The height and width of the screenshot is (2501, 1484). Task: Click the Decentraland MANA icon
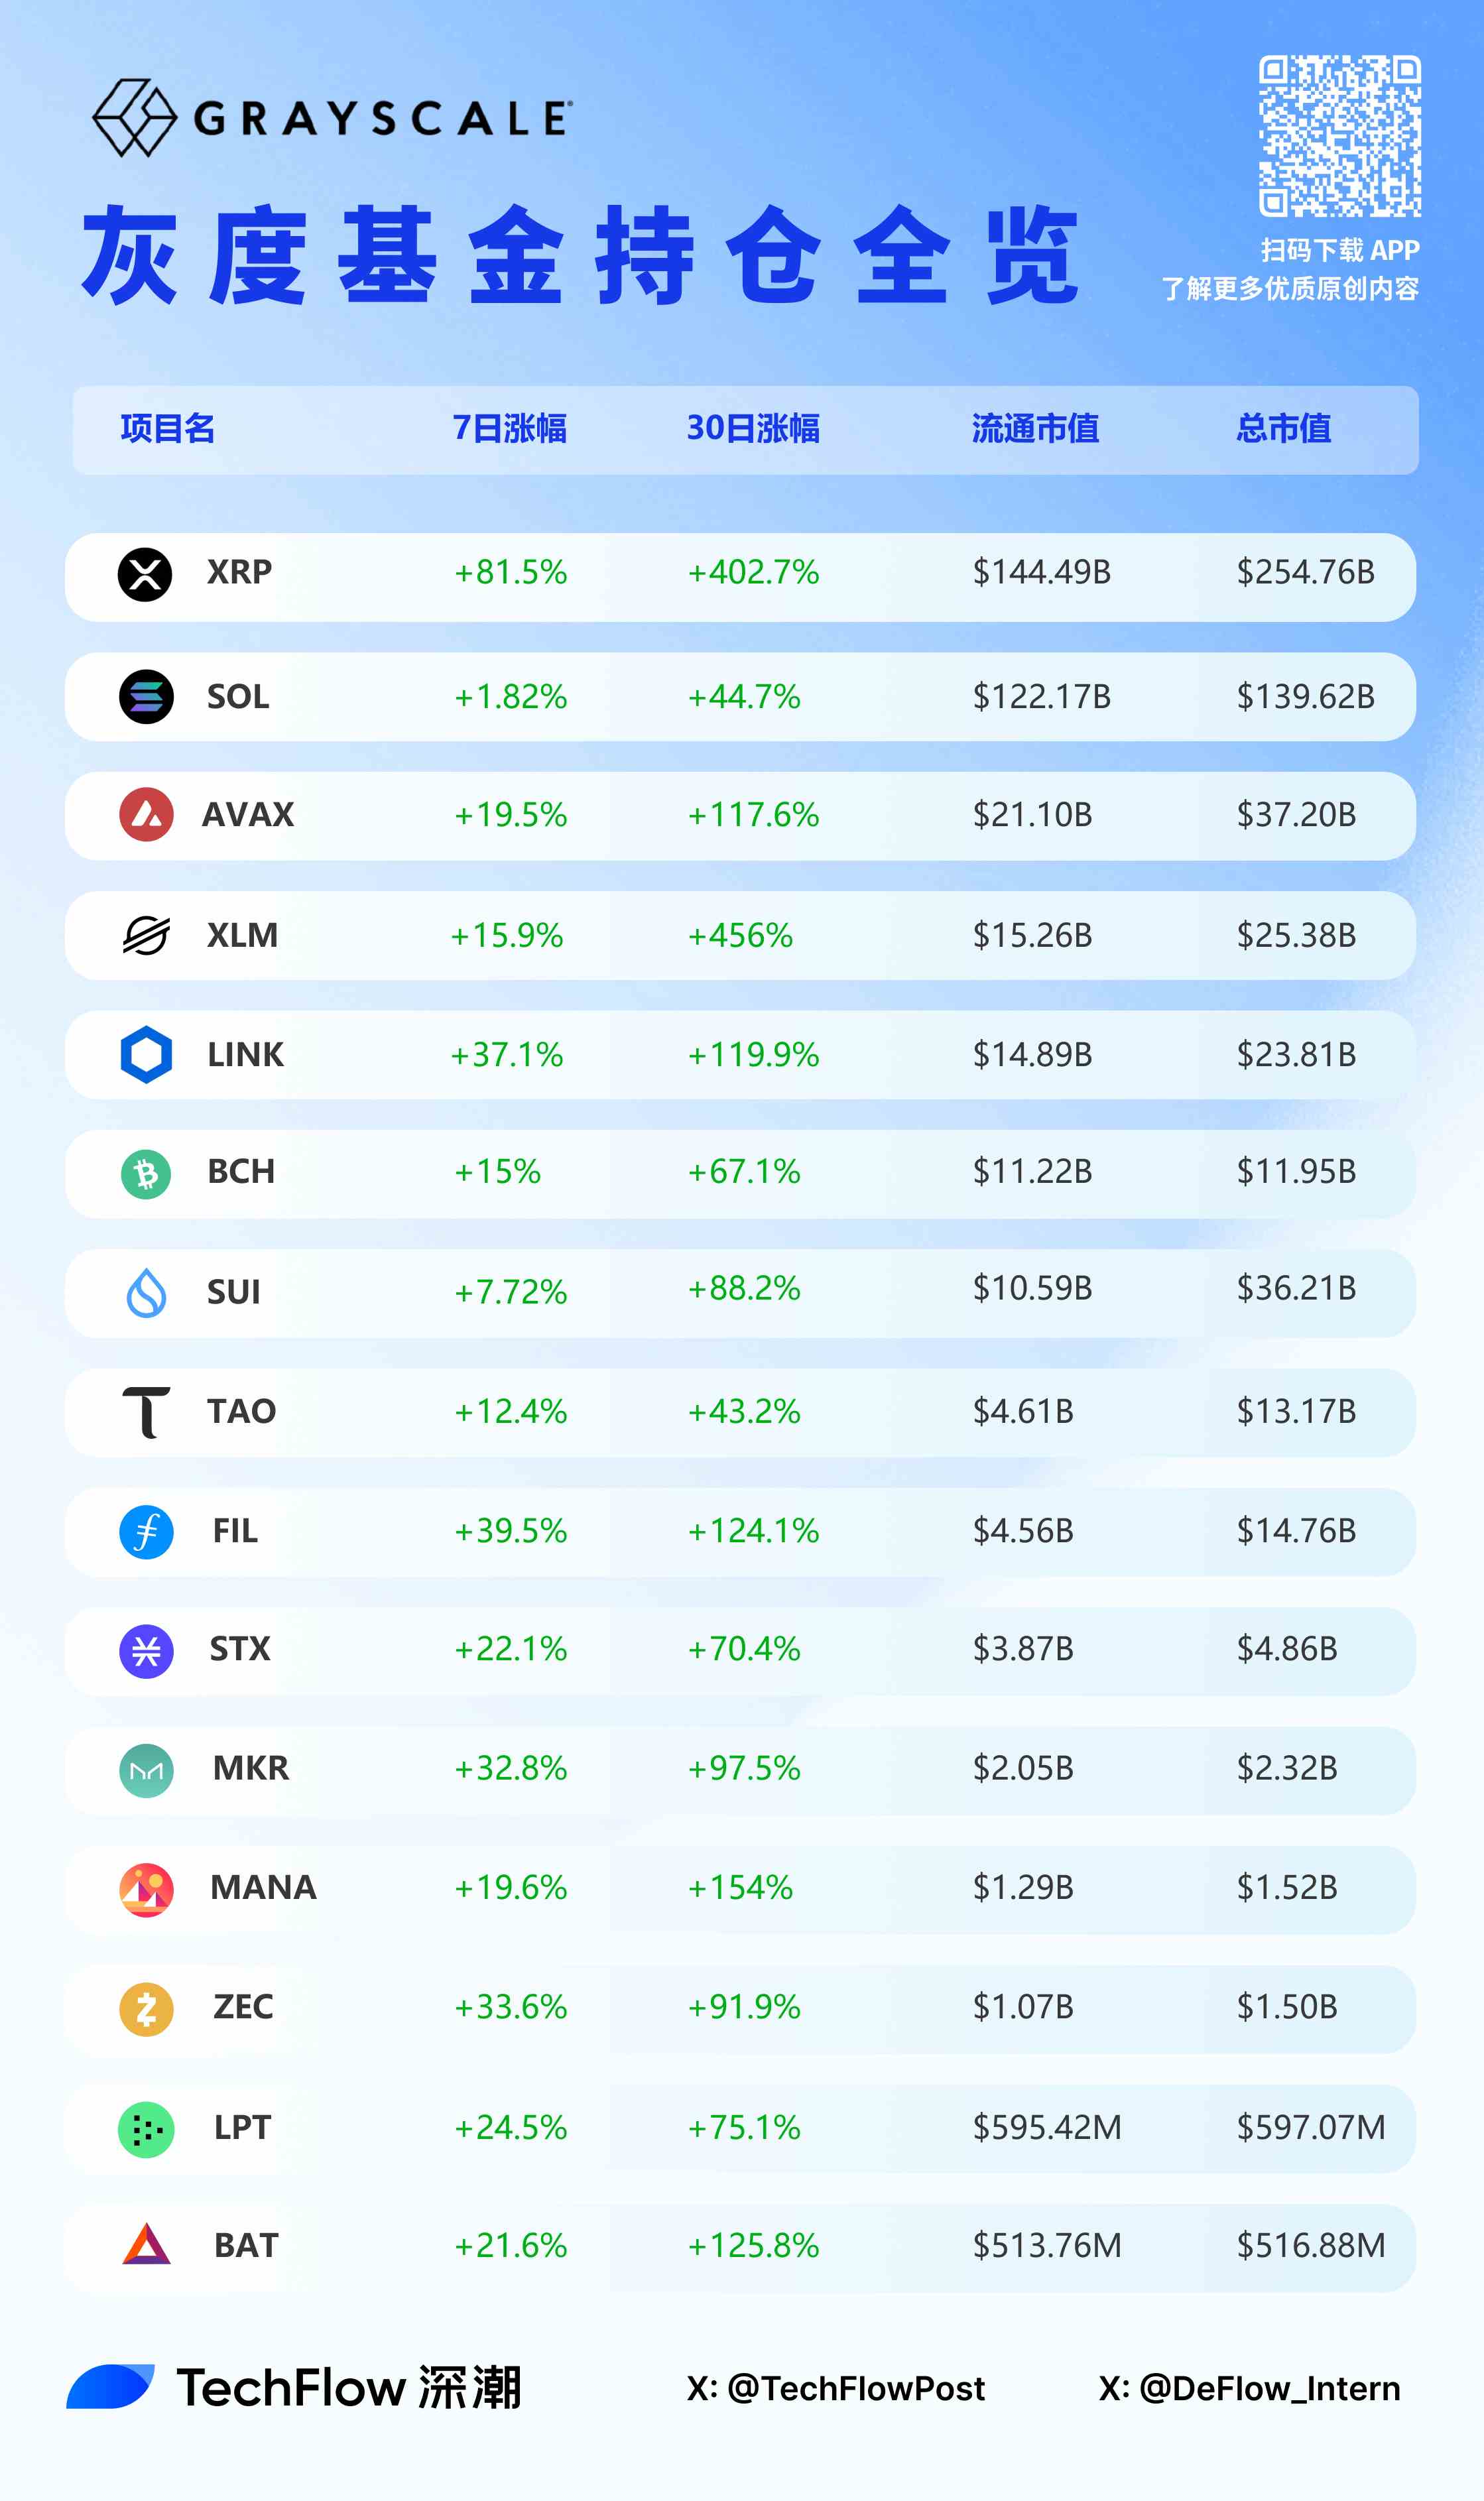click(146, 1889)
